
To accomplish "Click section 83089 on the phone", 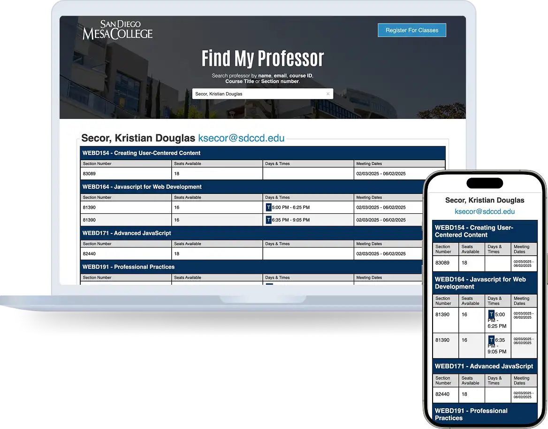I will pos(442,263).
